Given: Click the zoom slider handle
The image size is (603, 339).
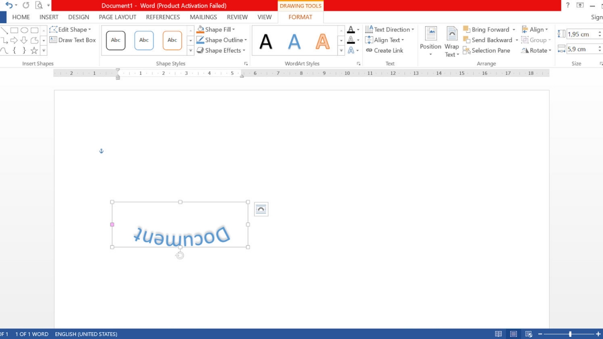Looking at the screenshot, I should point(570,334).
